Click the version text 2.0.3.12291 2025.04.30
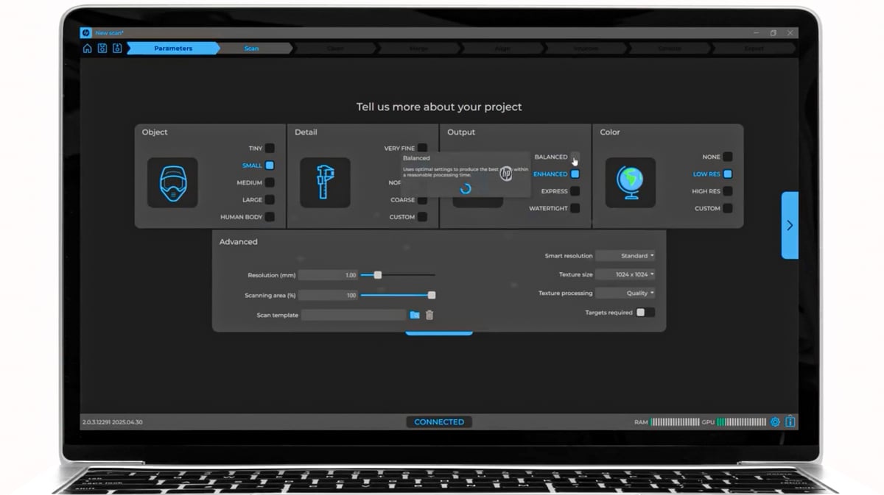 (x=112, y=422)
